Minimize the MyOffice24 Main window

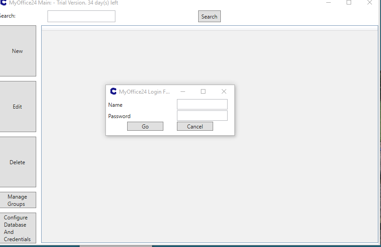[x=328, y=2]
